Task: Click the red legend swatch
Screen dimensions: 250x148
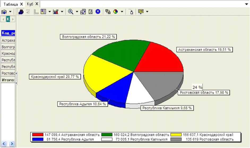Action: pyautogui.click(x=38, y=135)
